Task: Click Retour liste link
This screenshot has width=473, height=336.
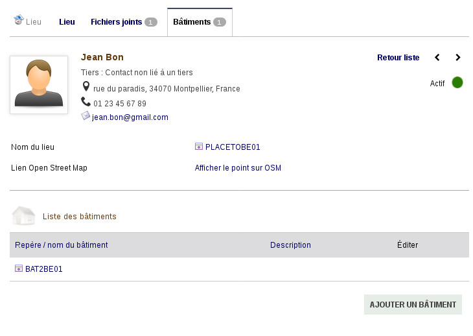Action: pos(398,58)
